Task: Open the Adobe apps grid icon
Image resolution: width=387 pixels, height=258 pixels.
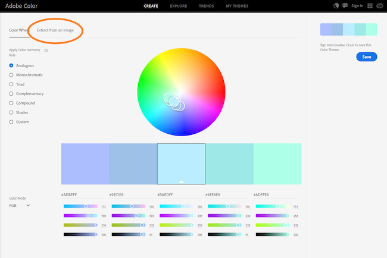Action: pos(370,6)
